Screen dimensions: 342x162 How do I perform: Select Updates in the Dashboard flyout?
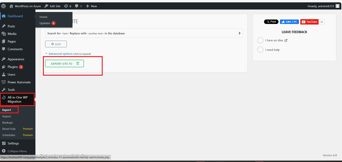(x=47, y=23)
